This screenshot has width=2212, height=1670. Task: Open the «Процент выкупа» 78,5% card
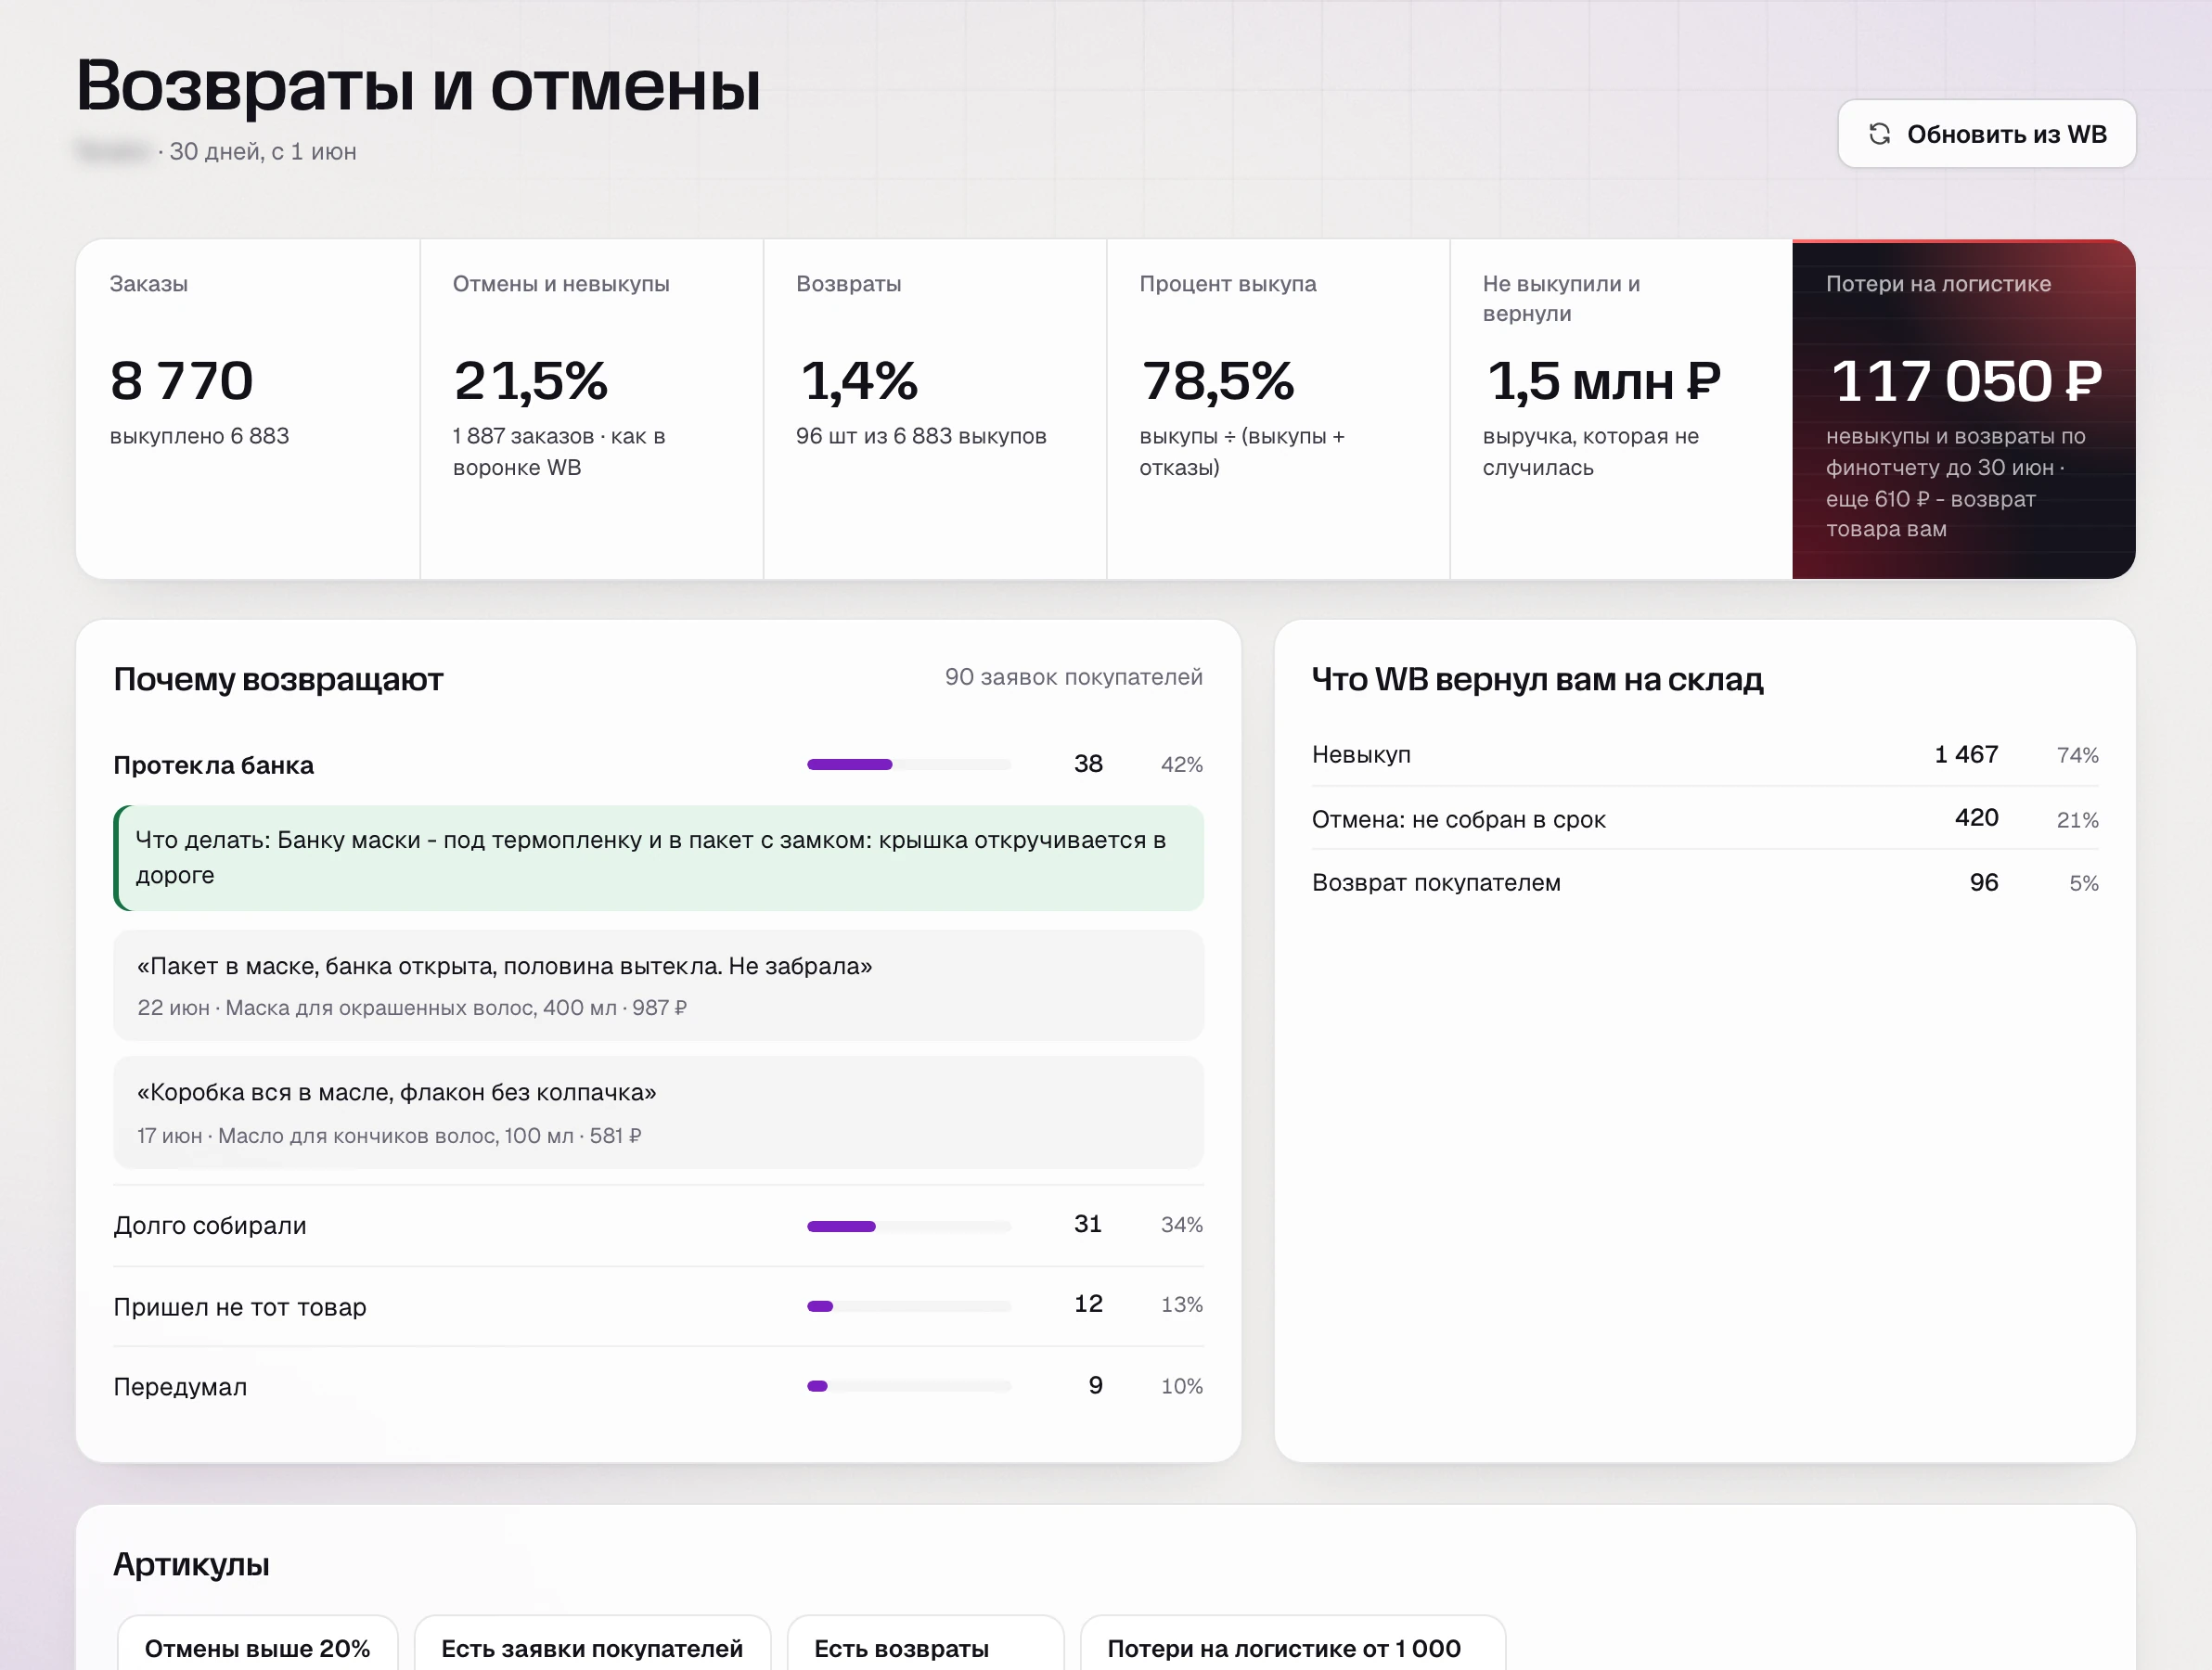click(1278, 409)
